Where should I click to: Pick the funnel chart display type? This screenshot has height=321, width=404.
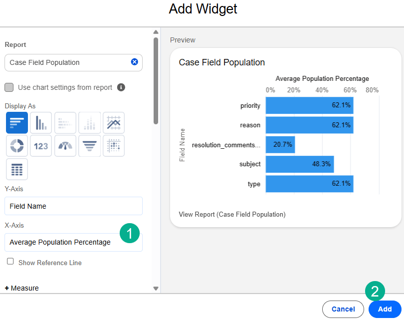point(89,146)
